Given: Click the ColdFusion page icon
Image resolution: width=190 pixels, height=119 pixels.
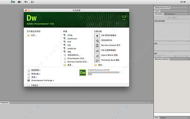Looking at the screenshot, I should tap(65, 39).
